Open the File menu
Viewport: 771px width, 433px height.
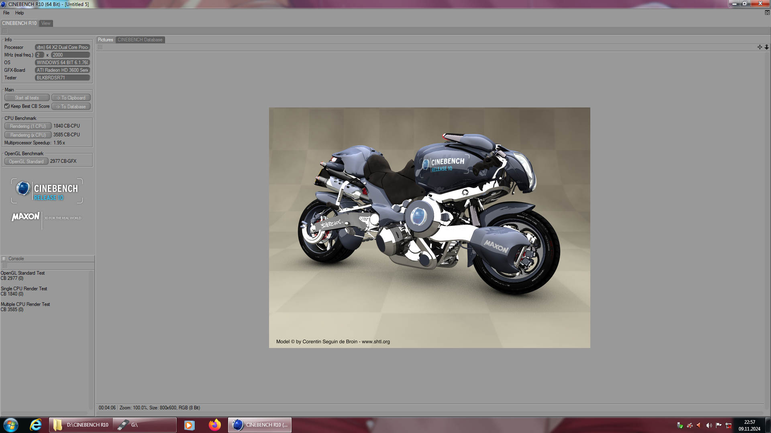point(6,13)
